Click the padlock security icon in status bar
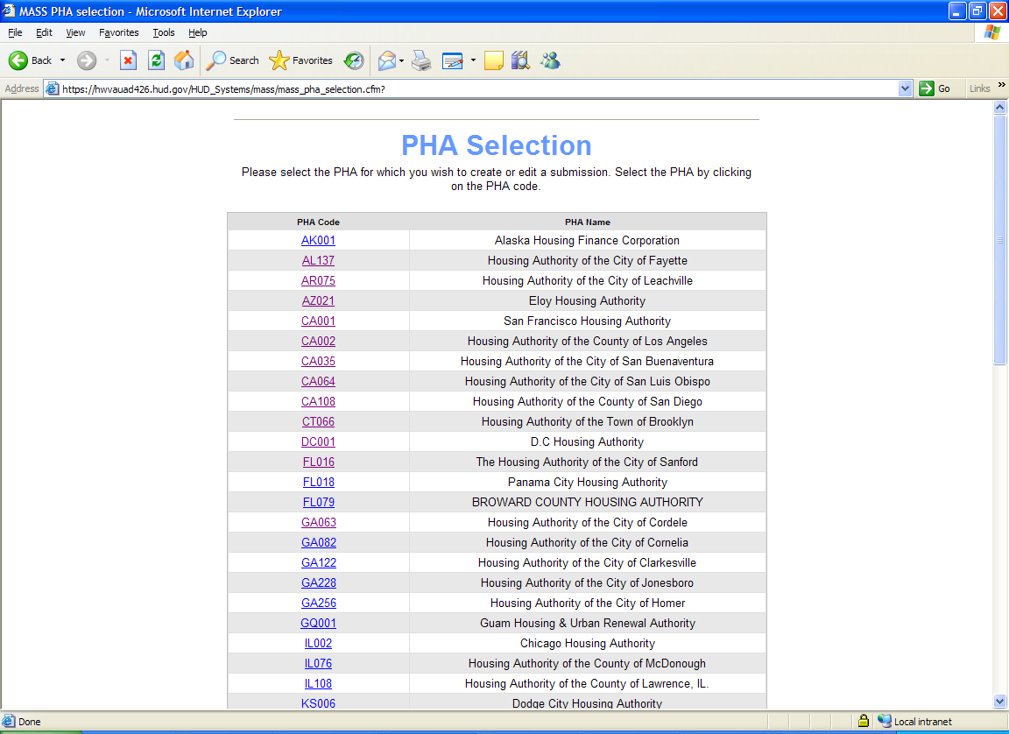1009x734 pixels. [x=864, y=721]
